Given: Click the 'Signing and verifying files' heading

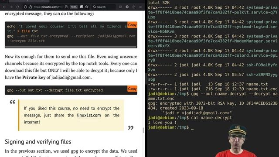Looking at the screenshot, I should [38, 142].
